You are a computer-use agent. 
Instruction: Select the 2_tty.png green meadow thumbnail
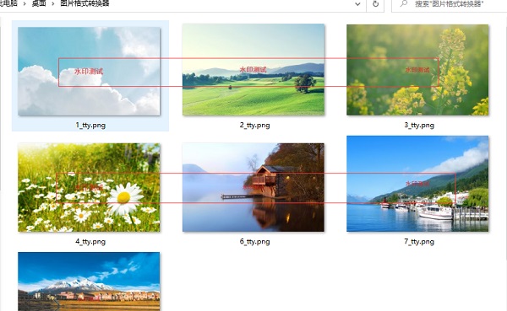[x=253, y=70]
